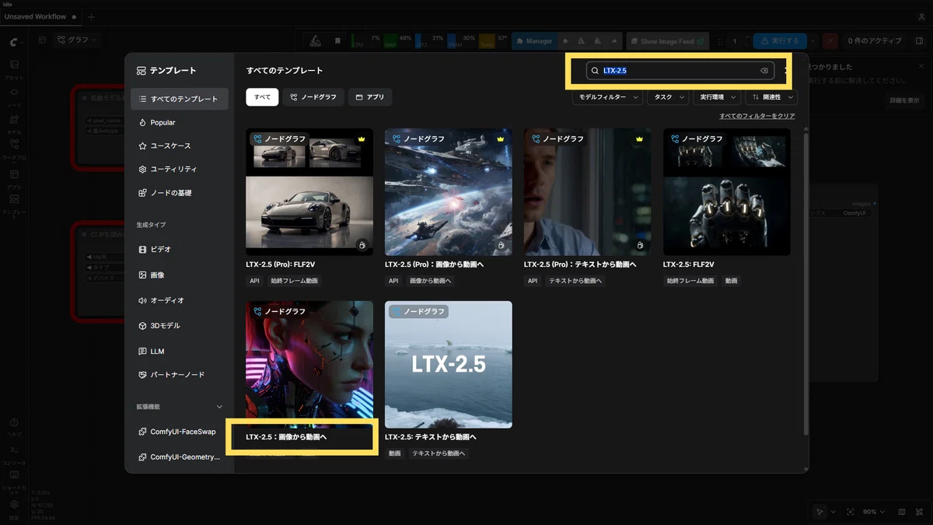This screenshot has height=525, width=933.
Task: Select the Unsaved Workflow tab
Action: (x=40, y=17)
